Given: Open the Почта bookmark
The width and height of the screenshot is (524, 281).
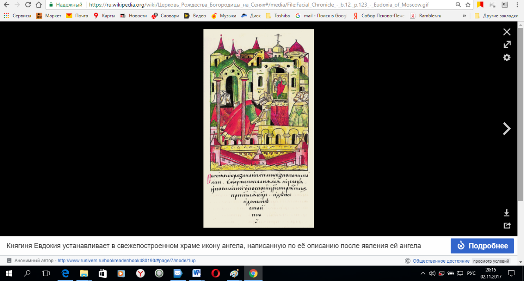Looking at the screenshot, I should click(77, 16).
